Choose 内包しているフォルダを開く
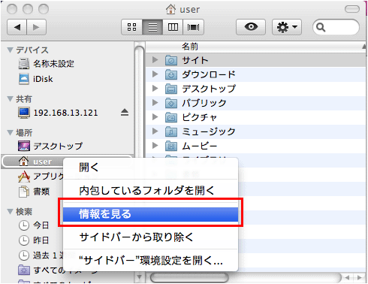This screenshot has height=284, width=368. [150, 191]
